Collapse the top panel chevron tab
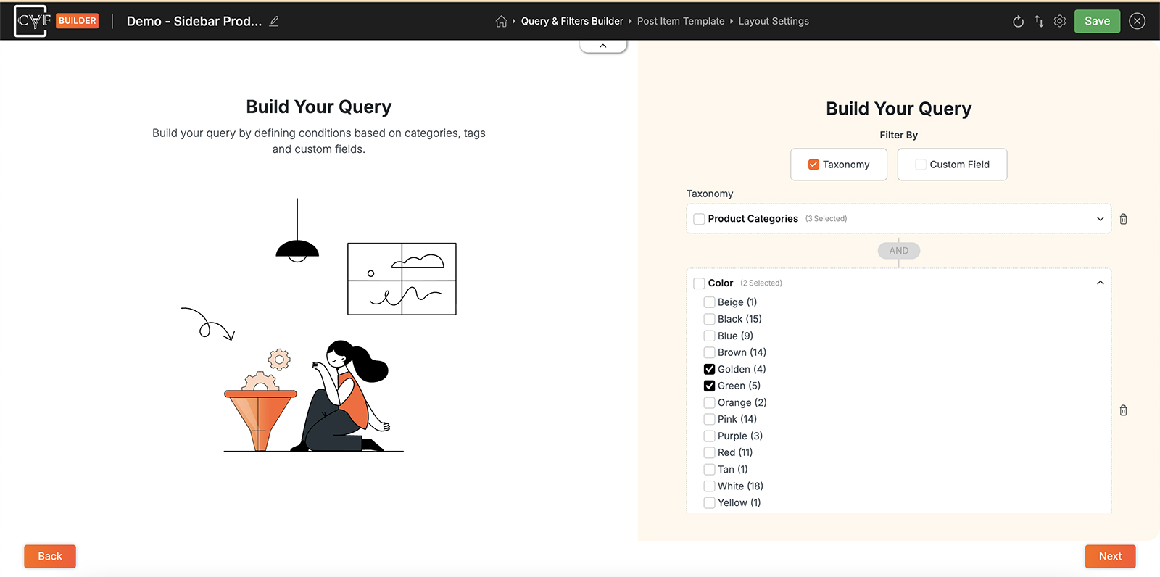The width and height of the screenshot is (1160, 577). point(603,46)
